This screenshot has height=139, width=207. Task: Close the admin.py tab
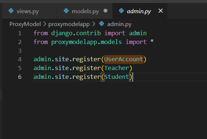tap(161, 11)
